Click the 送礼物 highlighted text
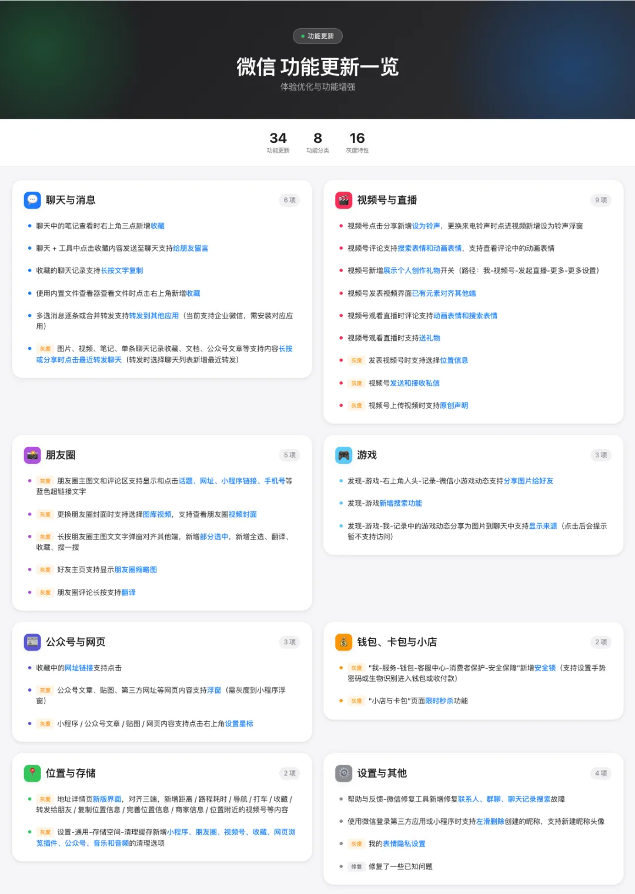The width and height of the screenshot is (635, 894). (430, 338)
